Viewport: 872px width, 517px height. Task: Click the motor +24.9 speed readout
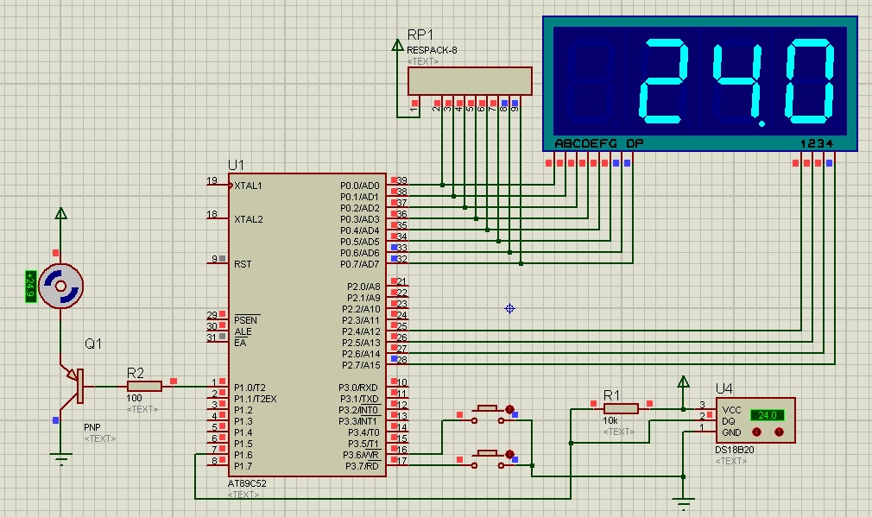[x=31, y=287]
